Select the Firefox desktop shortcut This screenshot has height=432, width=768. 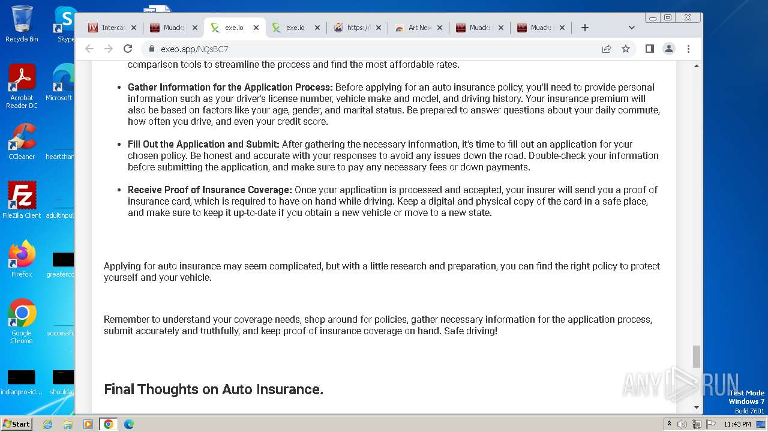point(22,259)
